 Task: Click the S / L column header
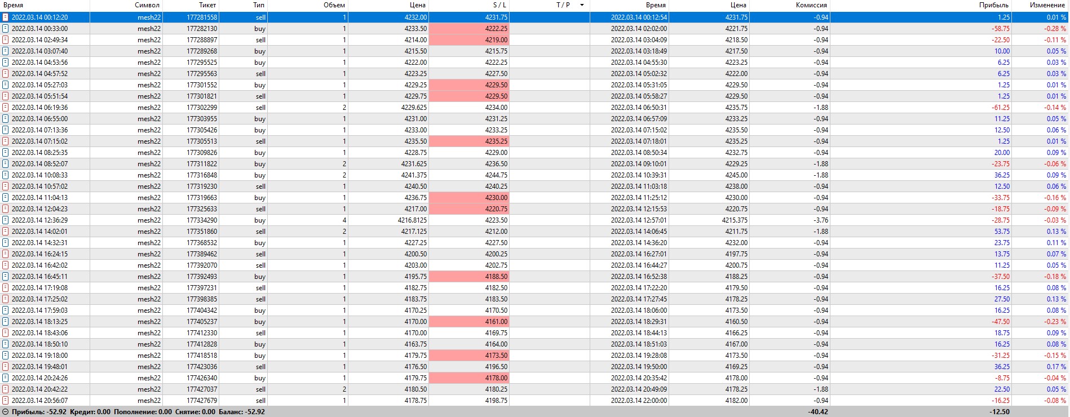click(499, 5)
